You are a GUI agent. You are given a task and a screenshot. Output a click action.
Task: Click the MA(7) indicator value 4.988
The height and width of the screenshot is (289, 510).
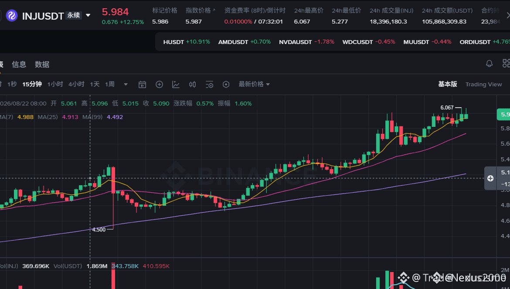25,117
